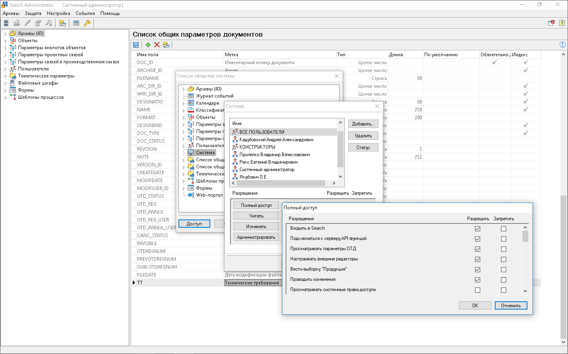568x354 pixels.
Task: Click the red X delete-parameter icon
Action: (157, 45)
